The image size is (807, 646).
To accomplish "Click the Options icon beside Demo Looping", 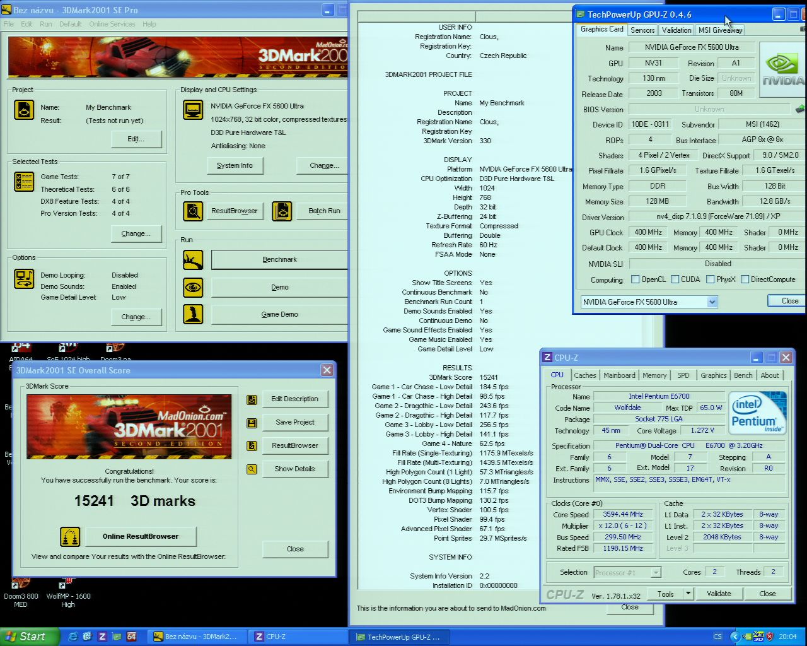I will click(24, 279).
